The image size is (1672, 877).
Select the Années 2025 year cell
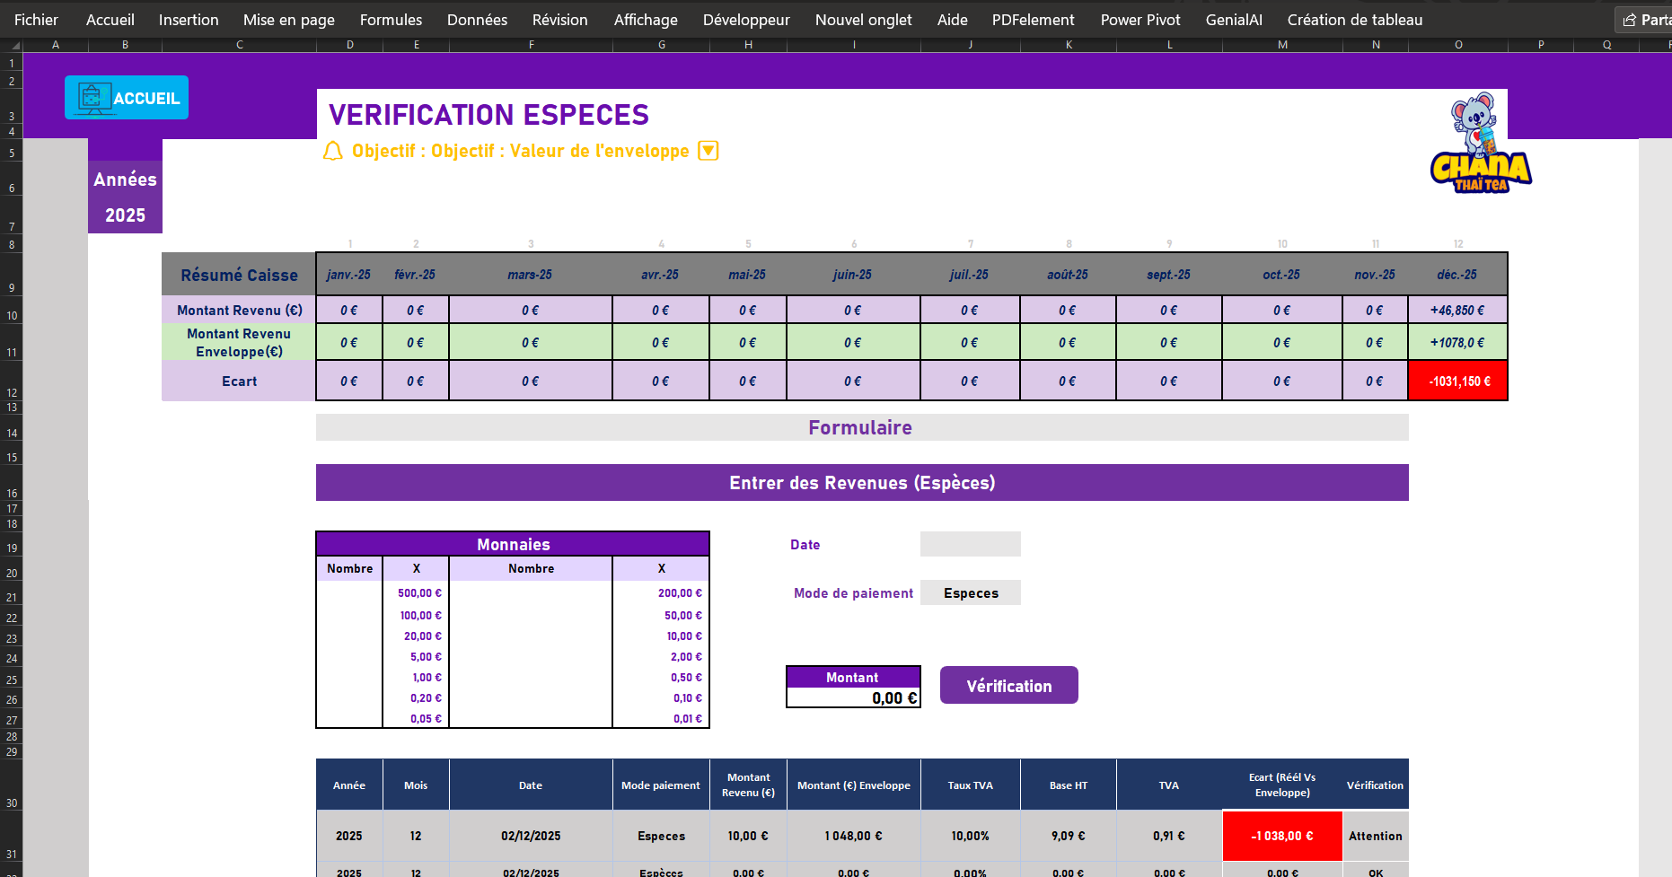[x=125, y=215]
